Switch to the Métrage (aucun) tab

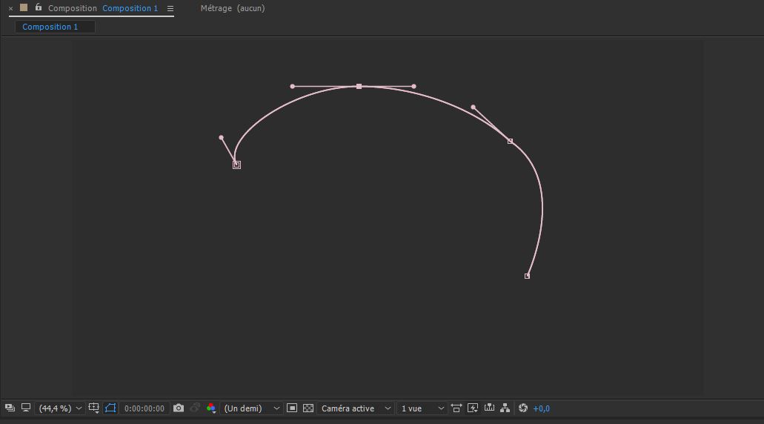(232, 8)
